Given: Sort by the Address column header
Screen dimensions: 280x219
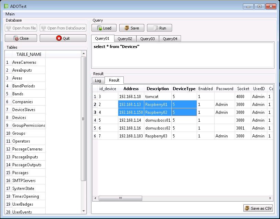Looking at the screenshot, I should tap(131, 89).
